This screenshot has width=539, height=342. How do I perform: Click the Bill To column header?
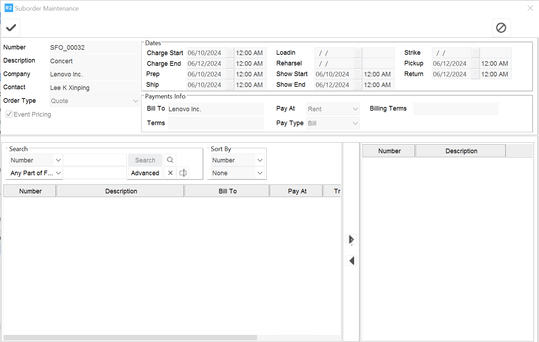pos(227,191)
